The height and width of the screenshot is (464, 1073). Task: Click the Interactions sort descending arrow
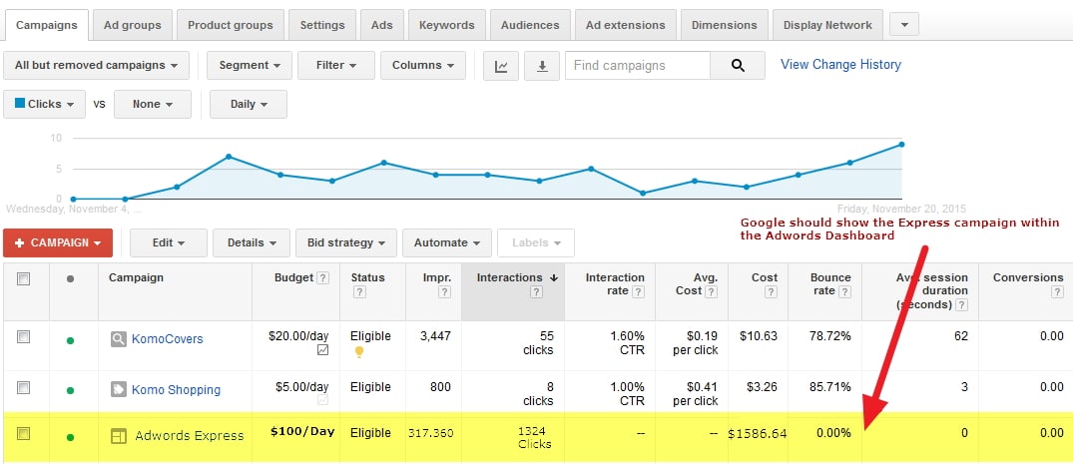tap(553, 277)
